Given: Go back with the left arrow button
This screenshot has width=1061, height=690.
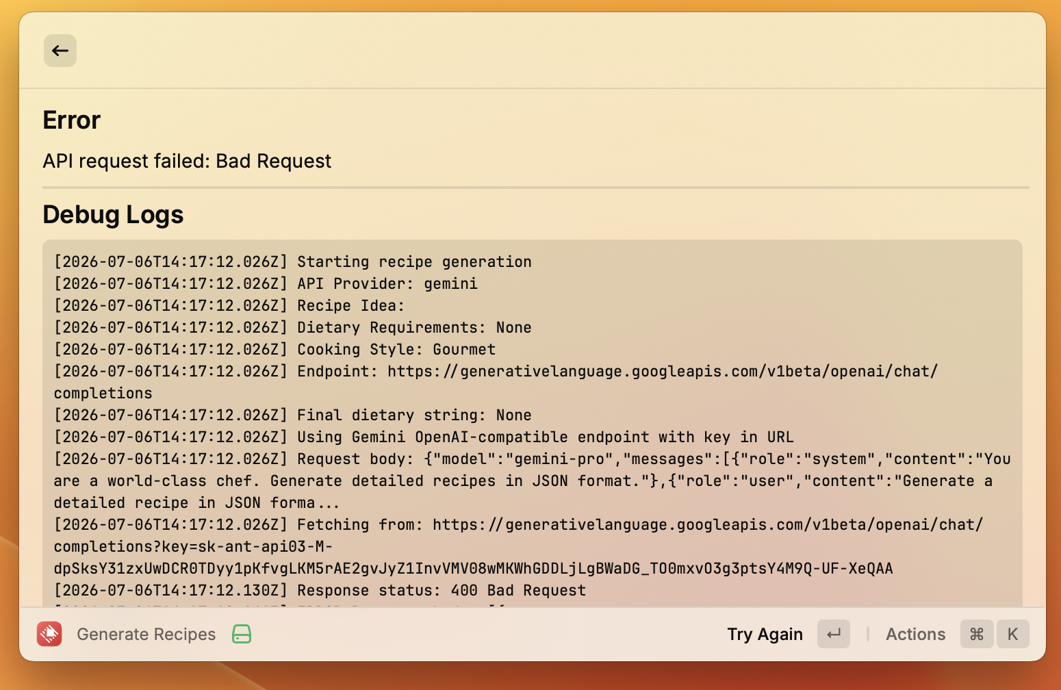Looking at the screenshot, I should (x=60, y=51).
